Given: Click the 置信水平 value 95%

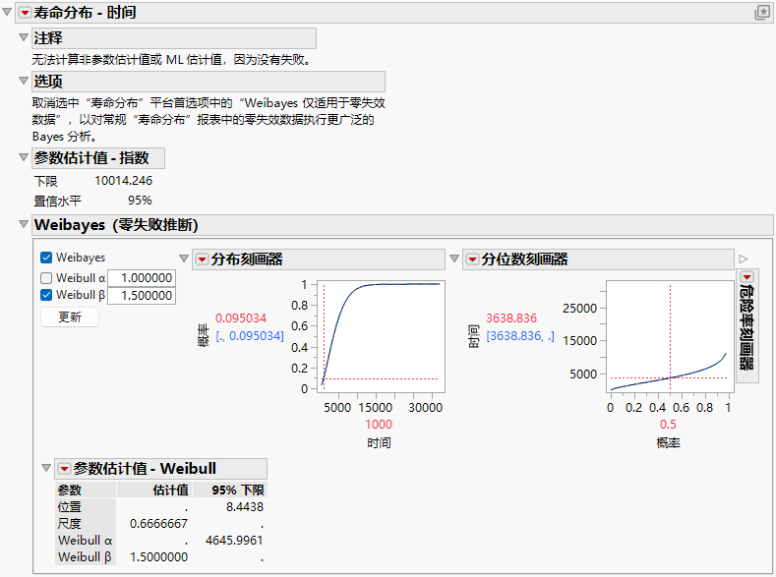Looking at the screenshot, I should click(140, 201).
